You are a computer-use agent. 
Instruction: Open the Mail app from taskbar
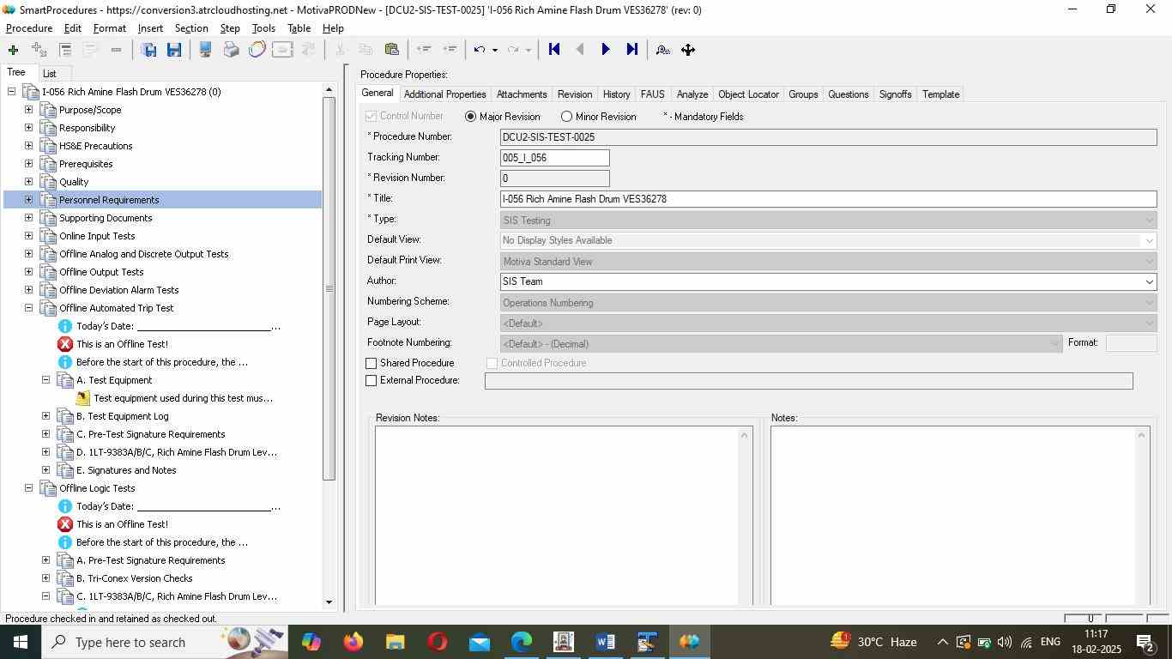pos(479,642)
